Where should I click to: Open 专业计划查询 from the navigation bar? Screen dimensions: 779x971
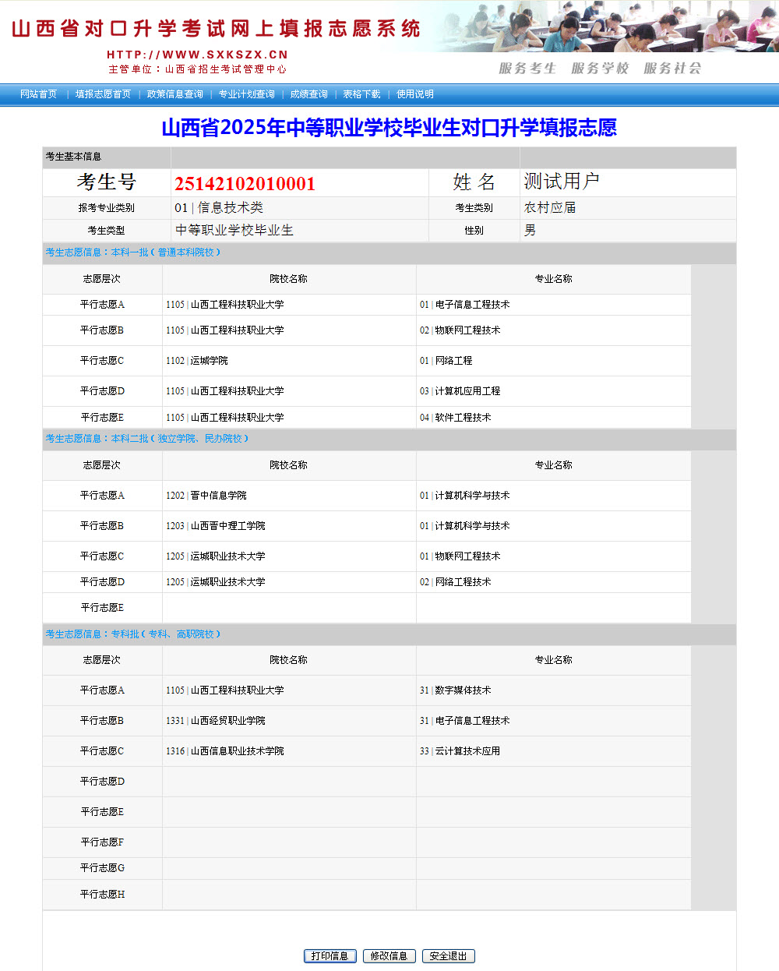pyautogui.click(x=246, y=94)
